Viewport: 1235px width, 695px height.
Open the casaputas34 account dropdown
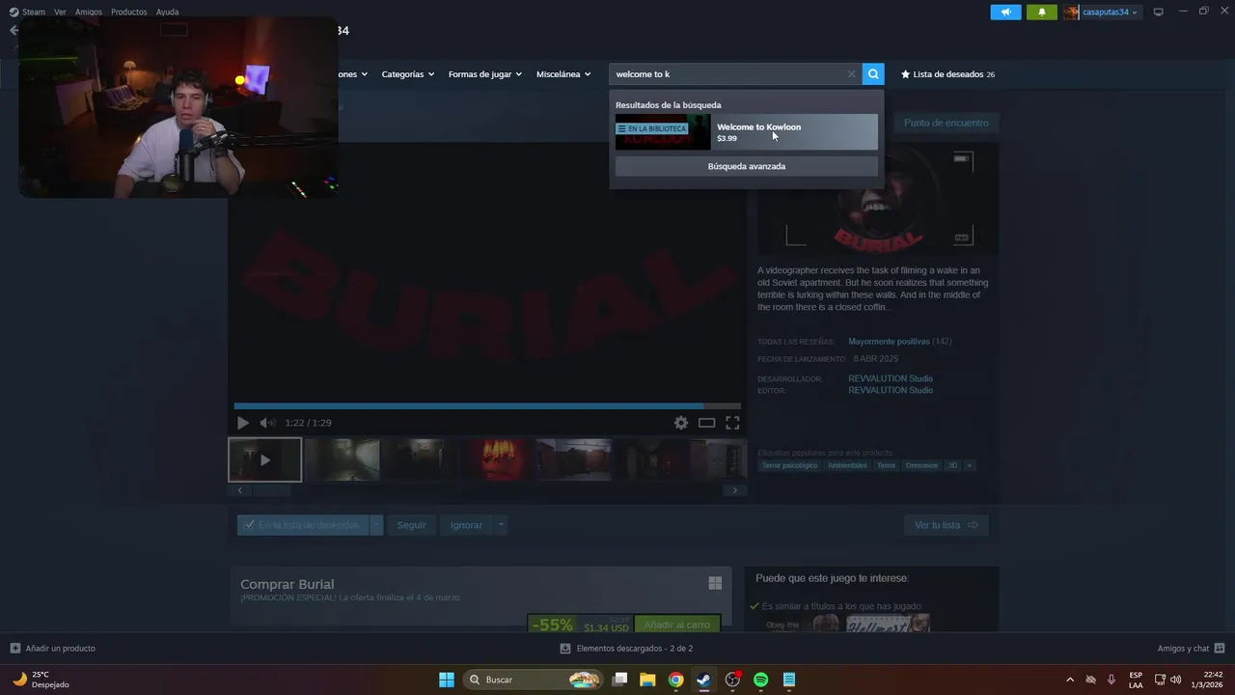1101,12
